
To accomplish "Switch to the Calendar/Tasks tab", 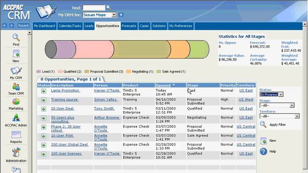I will pyautogui.click(x=70, y=26).
